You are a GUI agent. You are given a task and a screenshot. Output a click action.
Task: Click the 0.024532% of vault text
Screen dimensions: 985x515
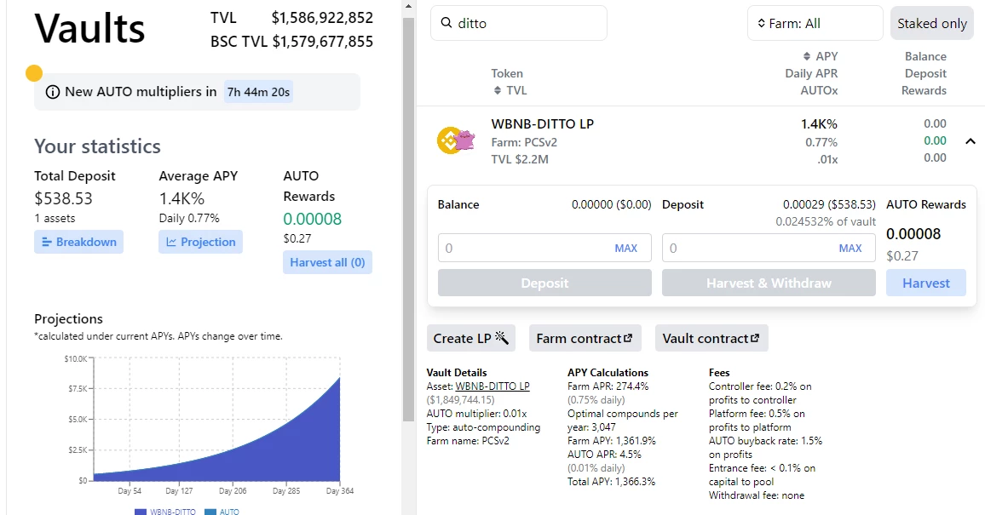pos(826,221)
